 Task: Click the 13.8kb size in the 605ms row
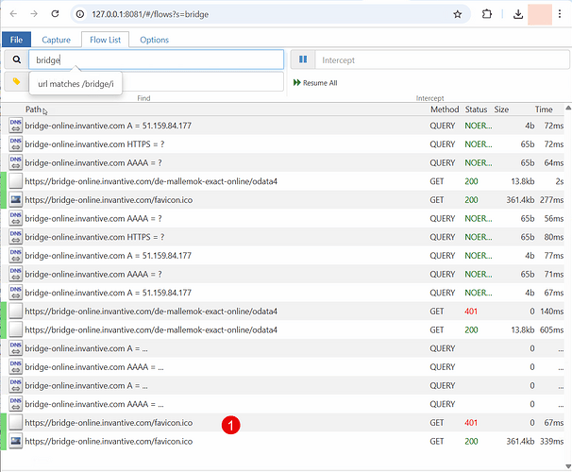(523, 329)
